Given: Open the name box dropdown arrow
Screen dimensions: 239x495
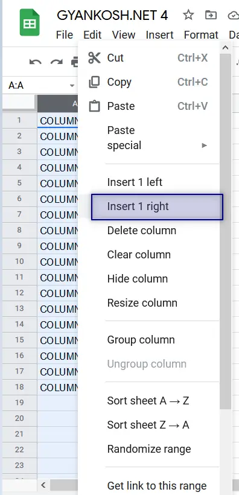Looking at the screenshot, I should pyautogui.click(x=72, y=86).
